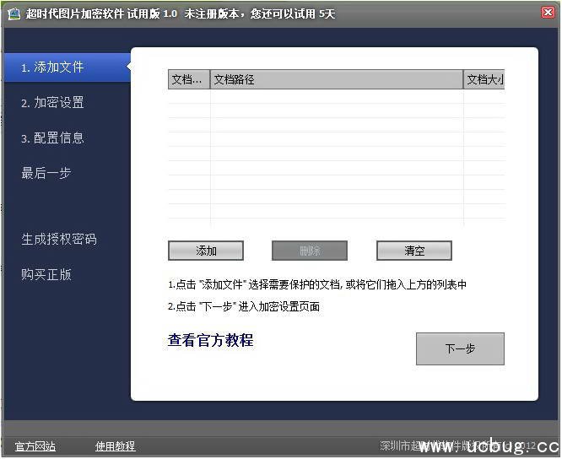Switch to 最后一步 in sidebar
Viewport: 562px width, 459px height.
46,173
